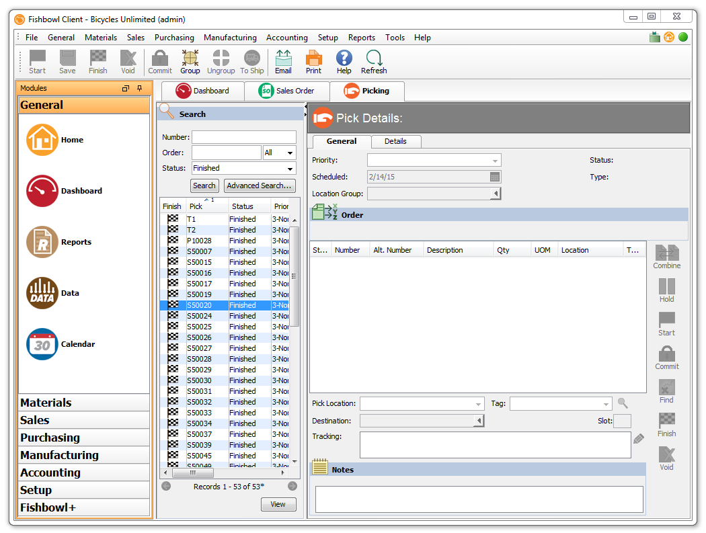
Task: Click the tag search magnifier icon
Action: click(623, 403)
